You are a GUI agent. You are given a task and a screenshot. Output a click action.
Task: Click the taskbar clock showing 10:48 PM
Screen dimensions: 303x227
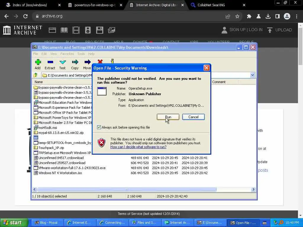pos(292,223)
